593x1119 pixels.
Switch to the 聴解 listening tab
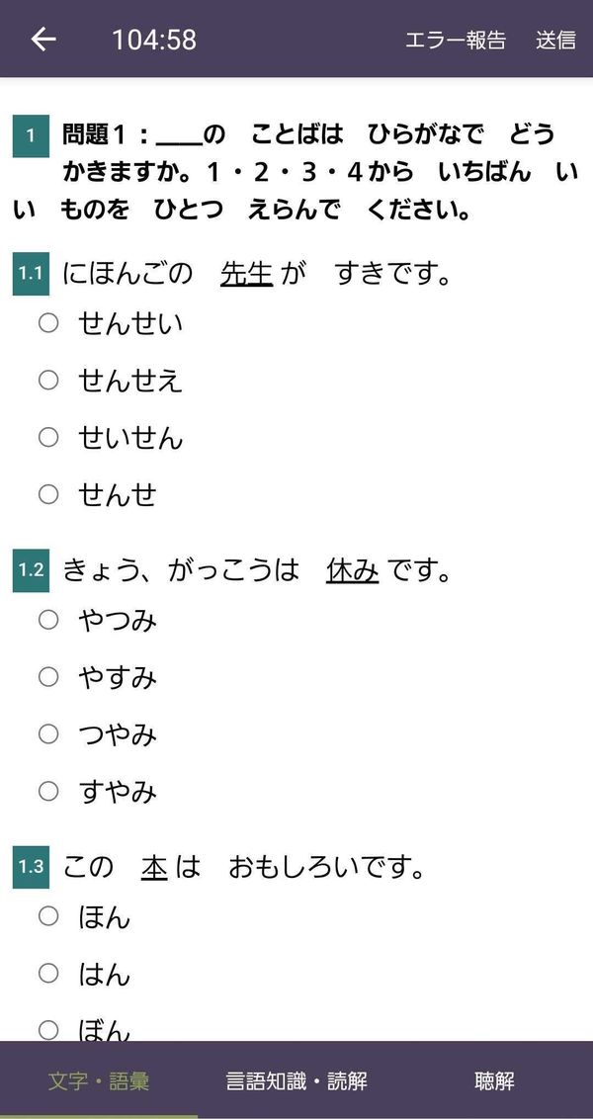pos(494,1081)
